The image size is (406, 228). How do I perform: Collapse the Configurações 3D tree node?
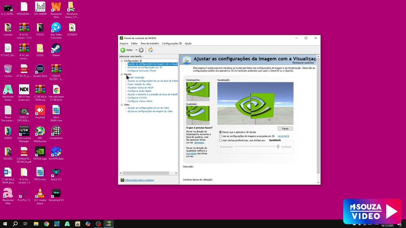point(121,61)
